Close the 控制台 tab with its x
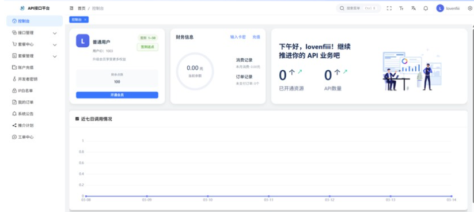The width and height of the screenshot is (474, 212). click(85, 20)
